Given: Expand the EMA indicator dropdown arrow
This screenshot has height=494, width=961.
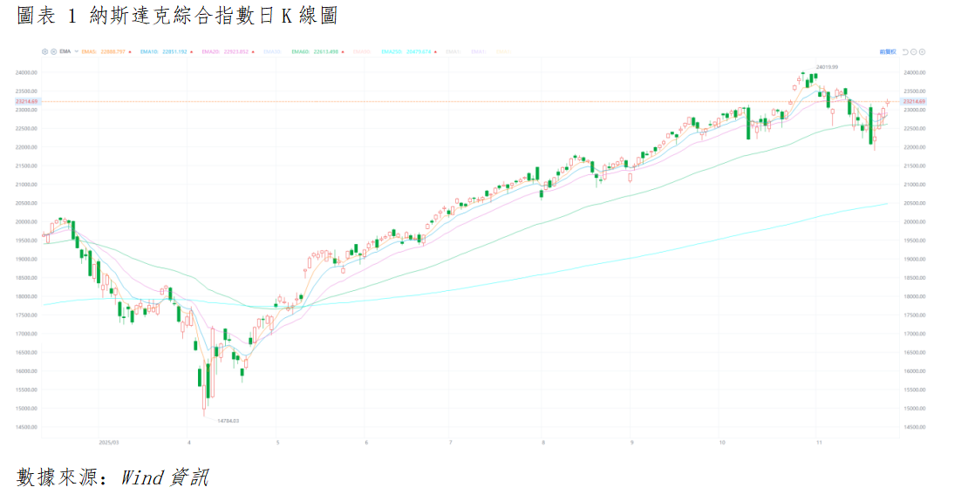Looking at the screenshot, I should tap(77, 51).
